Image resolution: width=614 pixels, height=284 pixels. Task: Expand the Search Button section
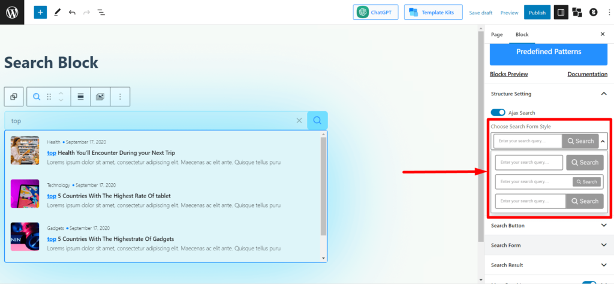point(549,226)
